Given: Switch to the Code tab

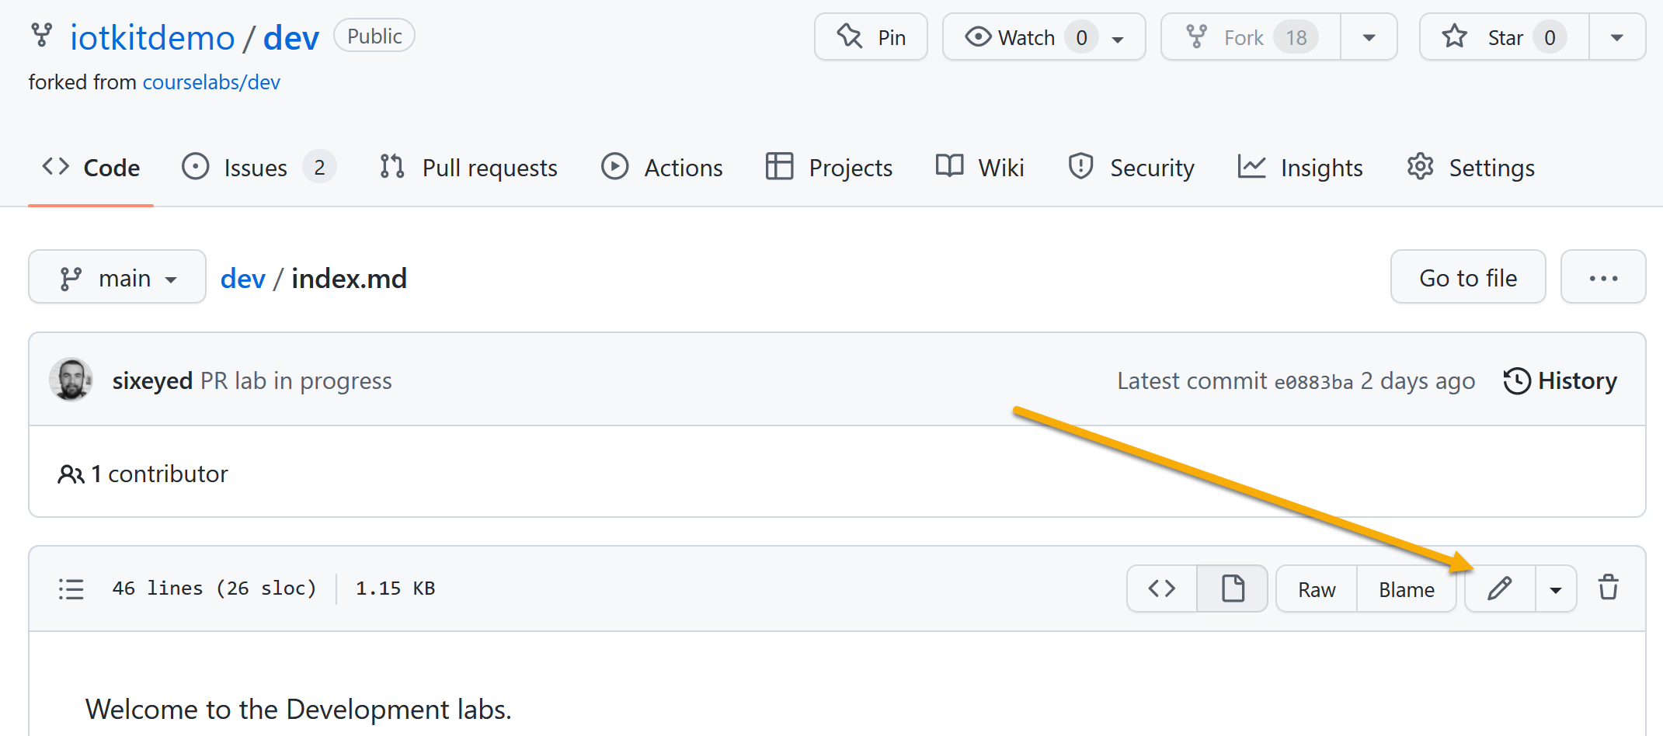Looking at the screenshot, I should coord(91,168).
